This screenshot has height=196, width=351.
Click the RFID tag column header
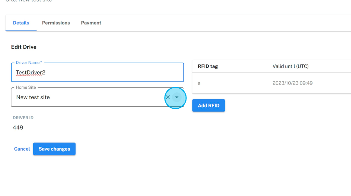pos(208,66)
